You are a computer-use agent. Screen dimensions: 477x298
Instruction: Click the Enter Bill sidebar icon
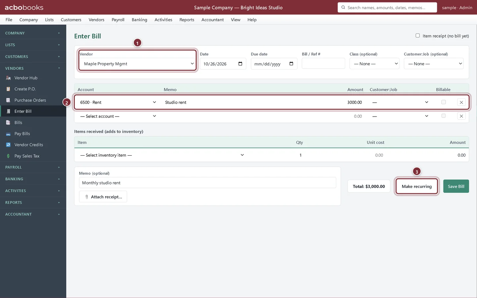click(8, 111)
